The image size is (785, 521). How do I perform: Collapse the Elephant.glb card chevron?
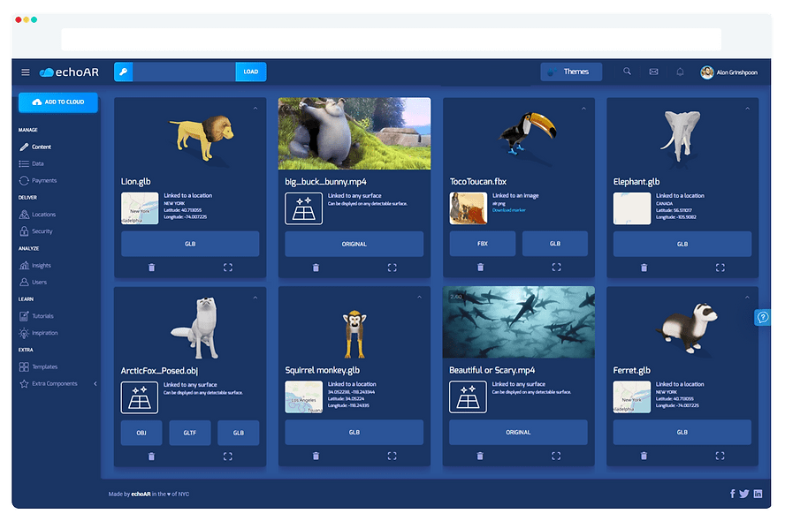tap(748, 109)
